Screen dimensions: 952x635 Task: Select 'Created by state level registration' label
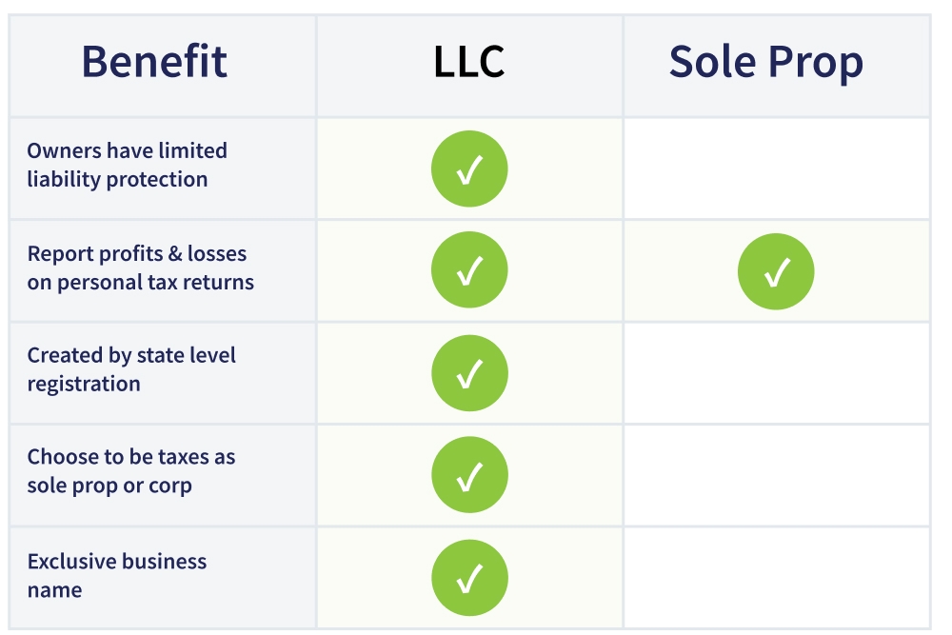130,369
